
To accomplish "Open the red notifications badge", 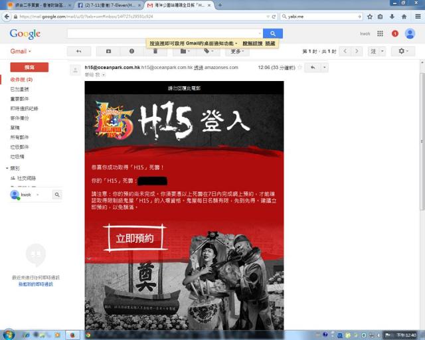I will coord(395,33).
